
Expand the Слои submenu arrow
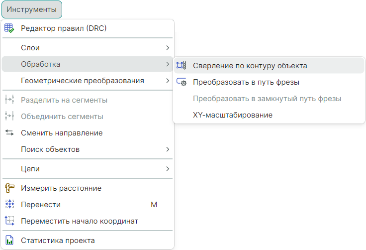(168, 48)
